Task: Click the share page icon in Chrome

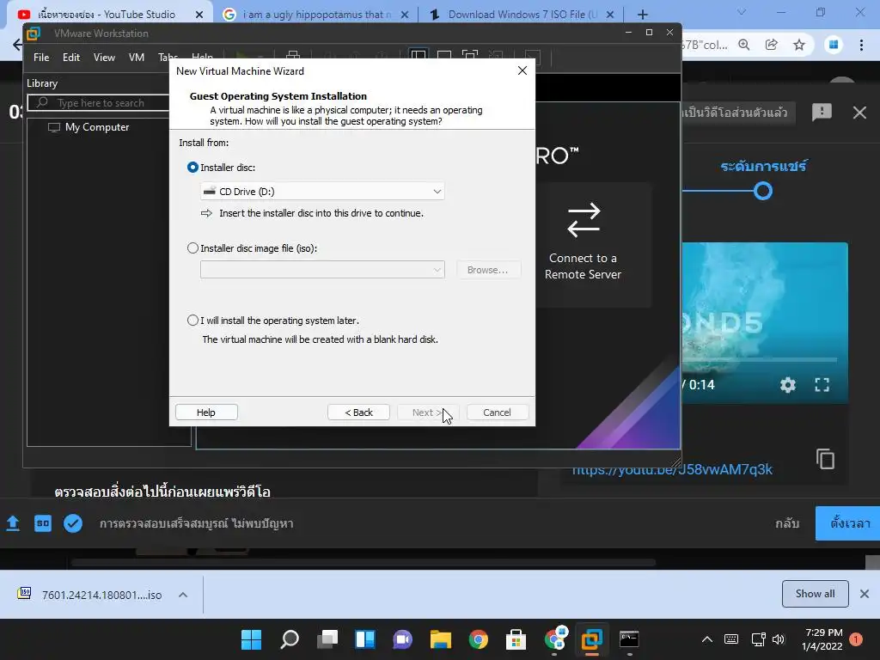Action: pos(772,45)
